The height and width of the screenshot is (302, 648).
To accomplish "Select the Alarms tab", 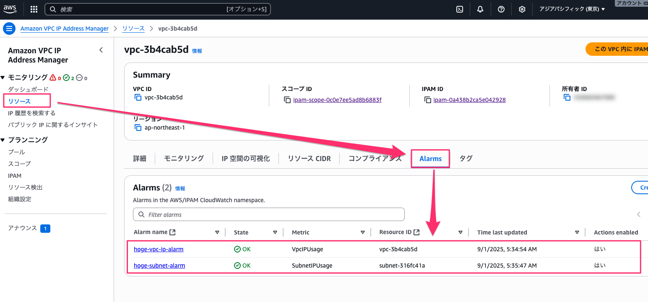I will coord(430,159).
